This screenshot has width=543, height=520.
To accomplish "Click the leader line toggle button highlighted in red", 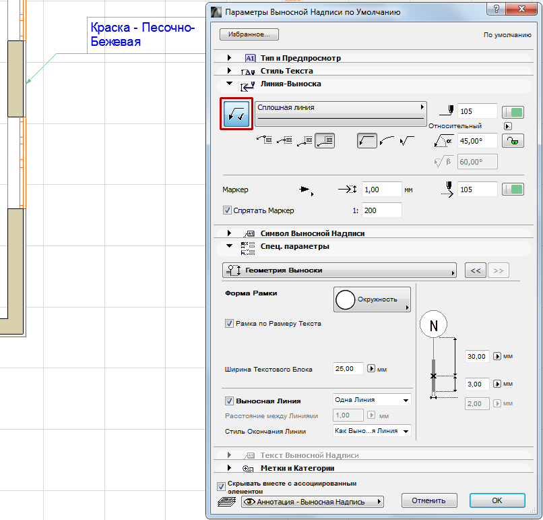I will [236, 113].
